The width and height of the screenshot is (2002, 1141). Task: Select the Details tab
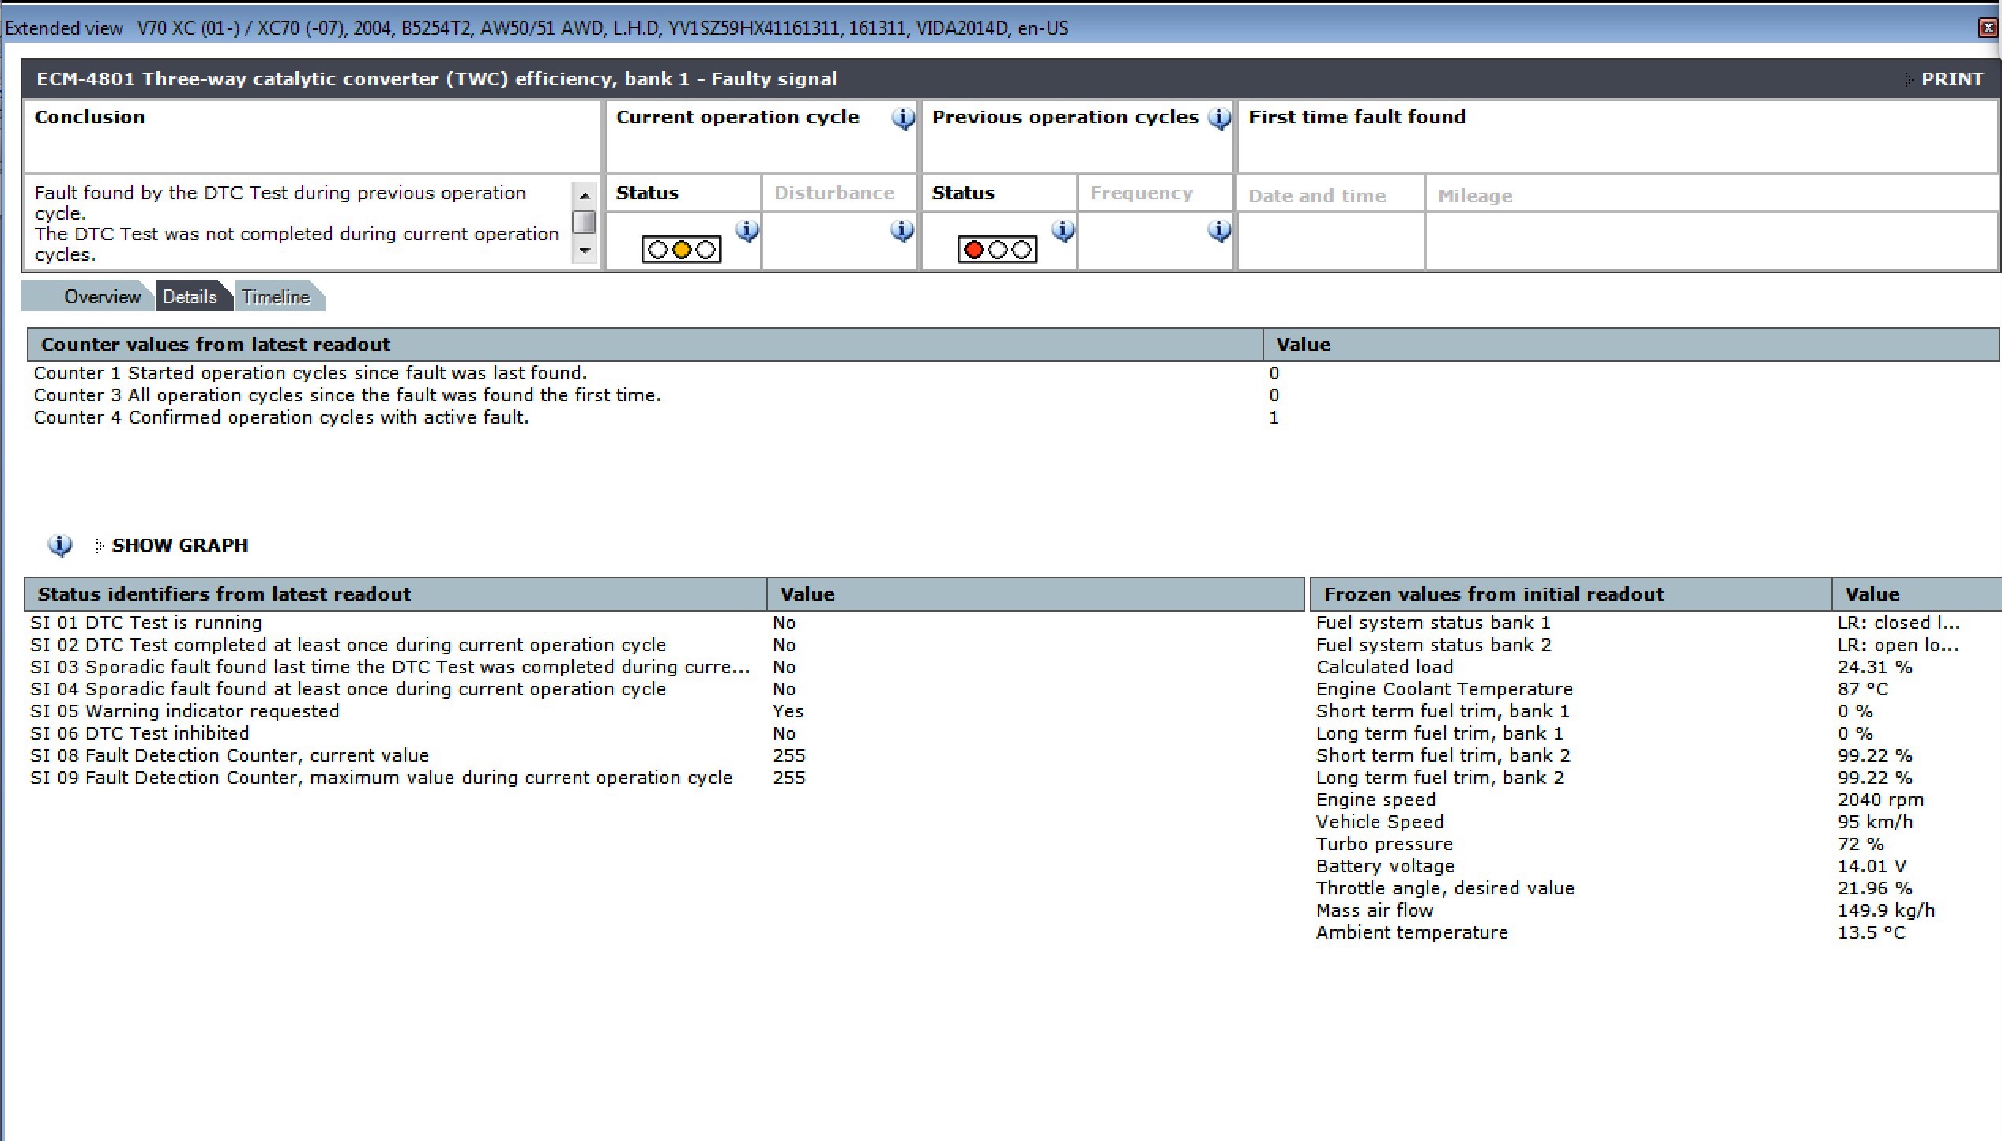point(190,297)
